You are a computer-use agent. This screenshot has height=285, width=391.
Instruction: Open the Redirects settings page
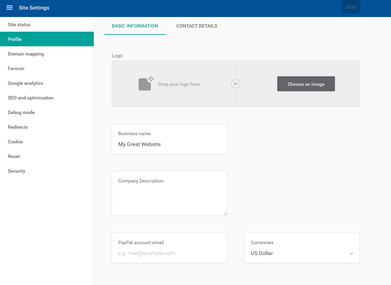(18, 127)
